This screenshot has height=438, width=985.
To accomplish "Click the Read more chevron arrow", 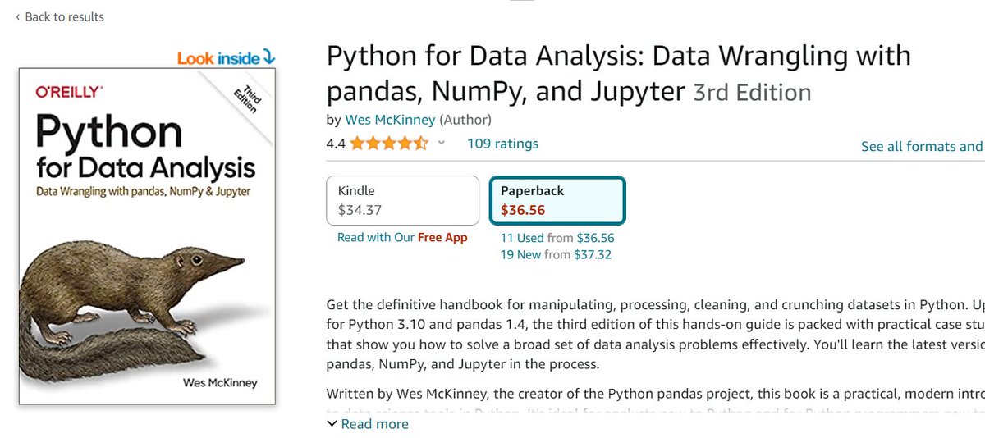I will pyautogui.click(x=332, y=424).
